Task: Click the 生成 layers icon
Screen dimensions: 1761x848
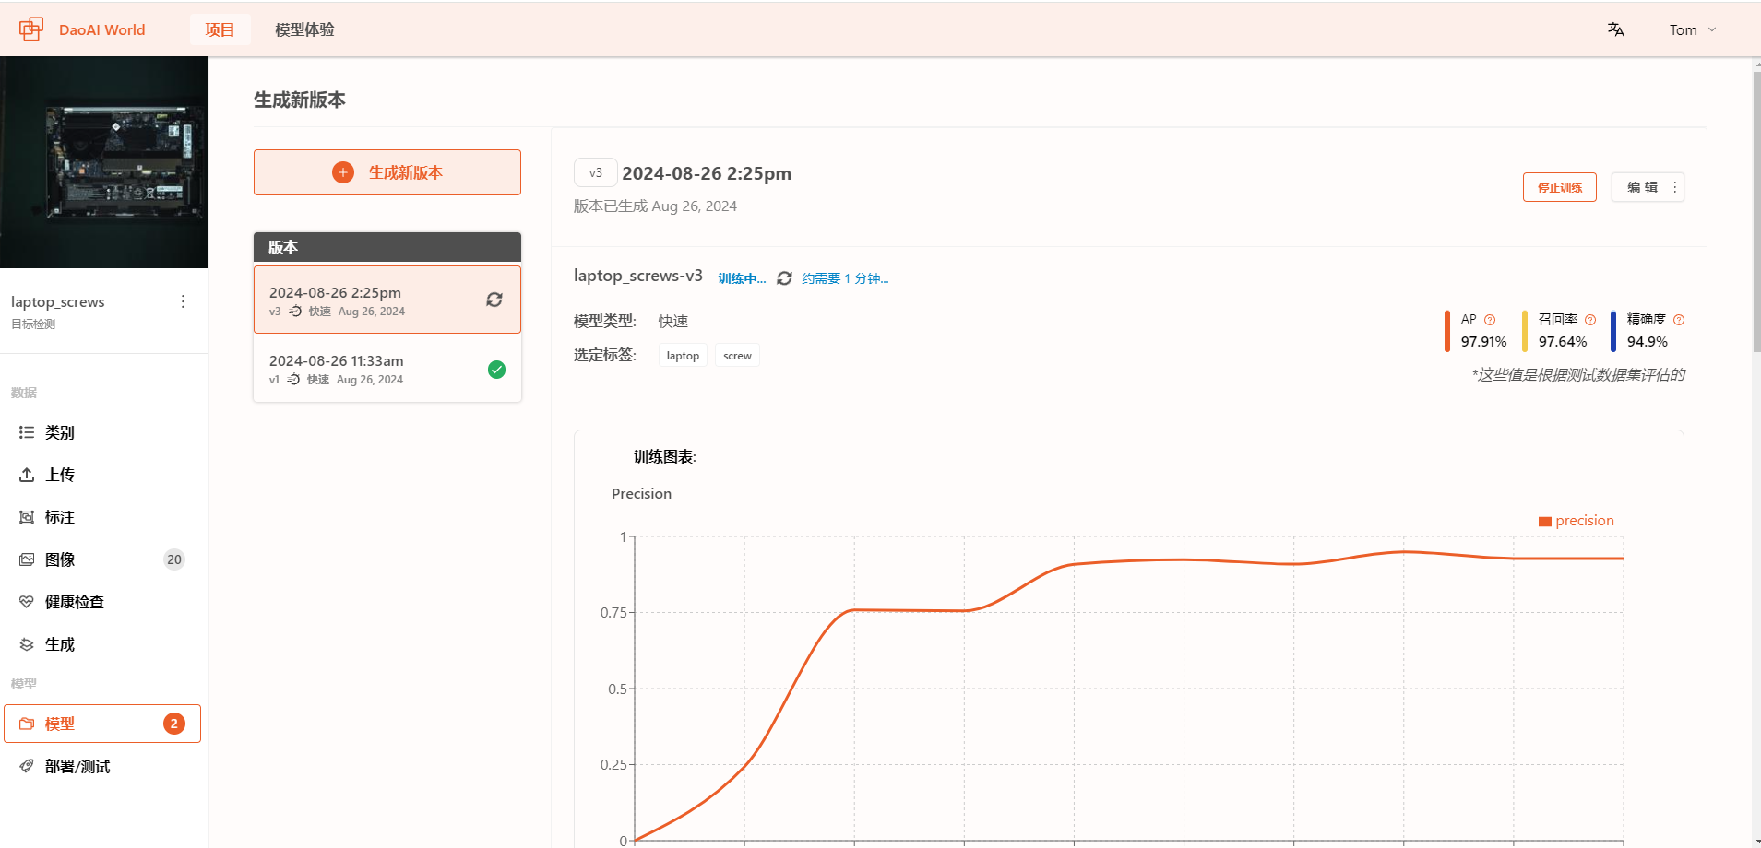Action: 27,644
